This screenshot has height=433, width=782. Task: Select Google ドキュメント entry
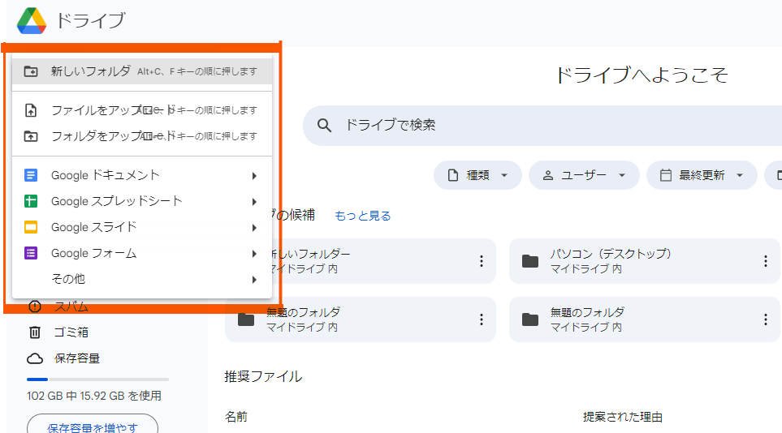(142, 175)
